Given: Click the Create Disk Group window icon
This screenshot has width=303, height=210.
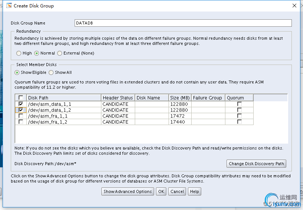Looking at the screenshot, I should click(9, 6).
